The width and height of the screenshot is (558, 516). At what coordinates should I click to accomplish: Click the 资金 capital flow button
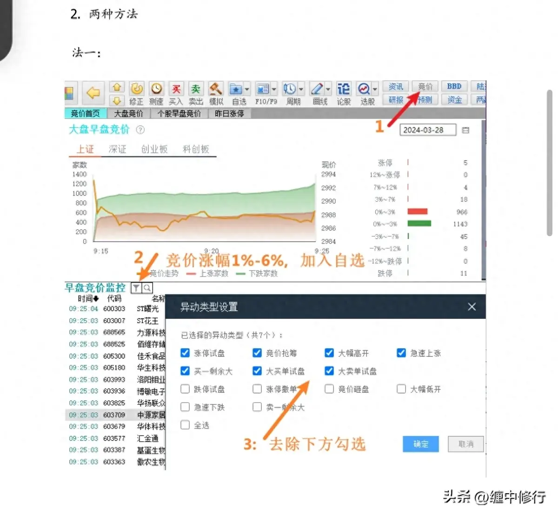tap(454, 99)
